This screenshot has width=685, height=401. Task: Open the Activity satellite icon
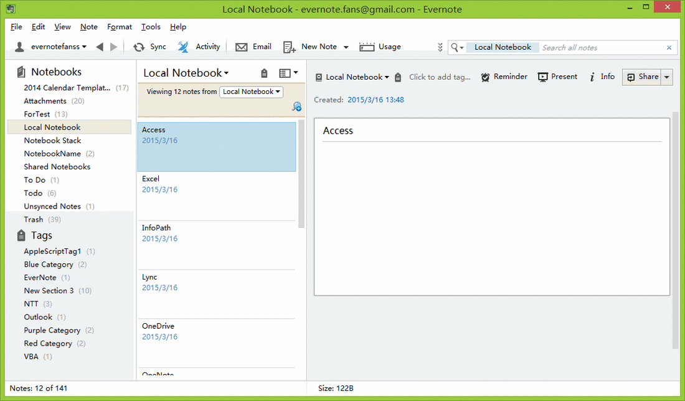coord(183,47)
